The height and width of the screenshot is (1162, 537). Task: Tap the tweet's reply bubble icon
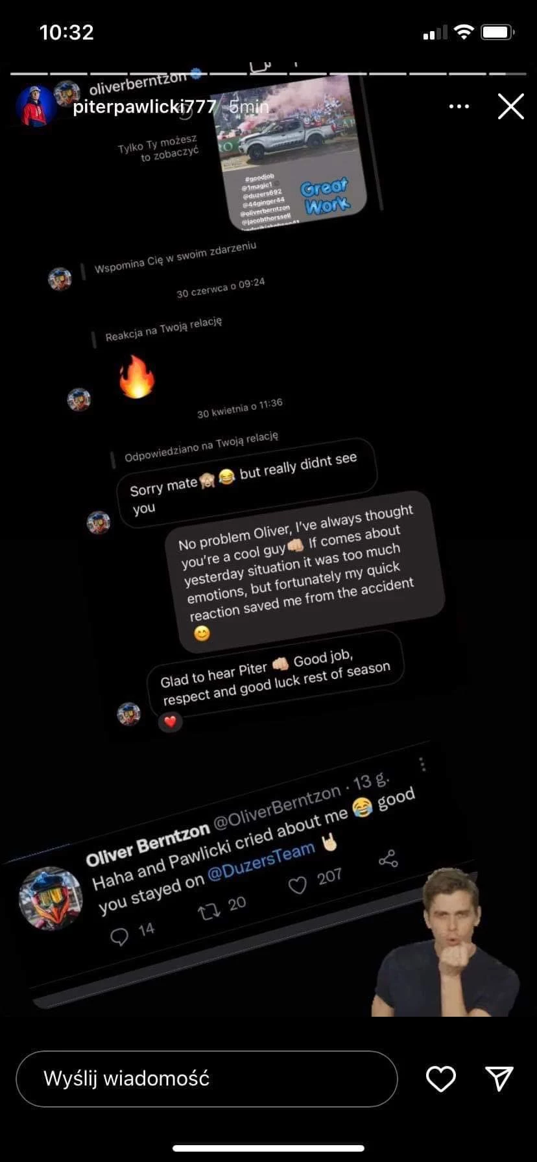(x=120, y=937)
